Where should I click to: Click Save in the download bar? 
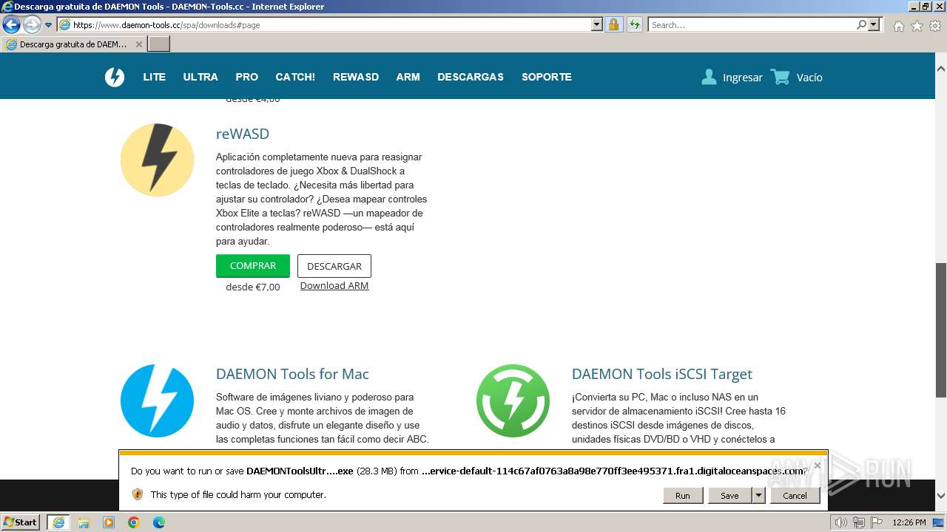click(729, 496)
